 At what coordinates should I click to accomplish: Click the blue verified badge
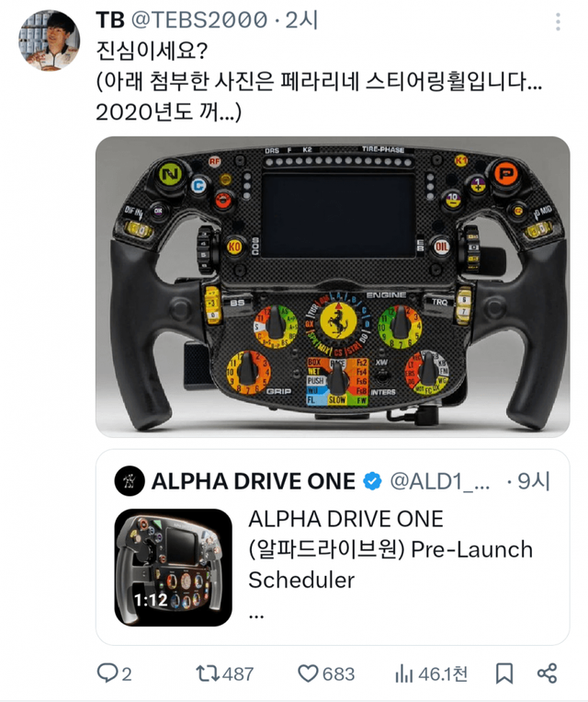(x=372, y=481)
